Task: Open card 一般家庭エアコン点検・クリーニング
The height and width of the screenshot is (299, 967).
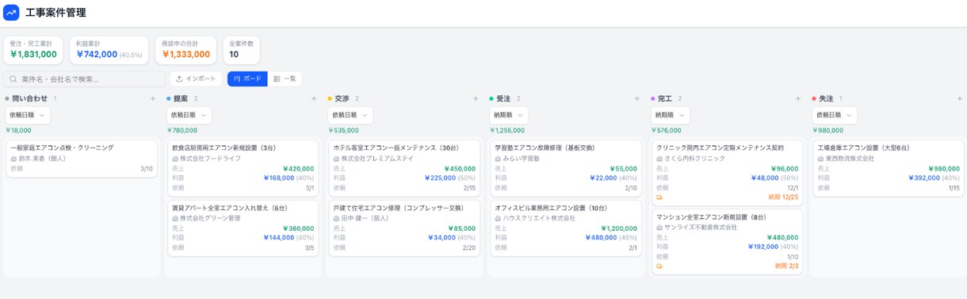Action: pos(82,158)
